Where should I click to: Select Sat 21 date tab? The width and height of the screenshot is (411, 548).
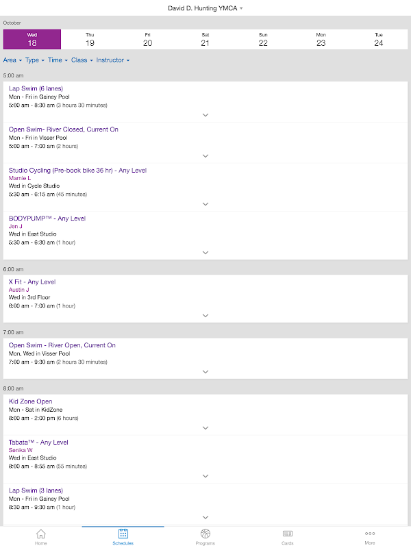point(206,39)
